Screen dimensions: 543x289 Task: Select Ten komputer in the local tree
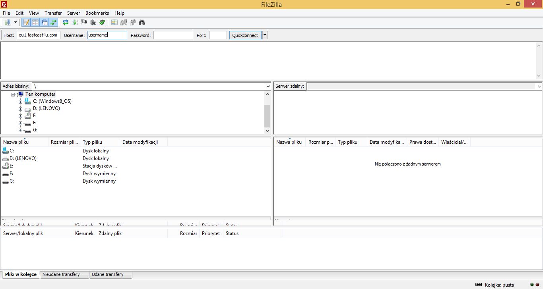[x=41, y=94]
